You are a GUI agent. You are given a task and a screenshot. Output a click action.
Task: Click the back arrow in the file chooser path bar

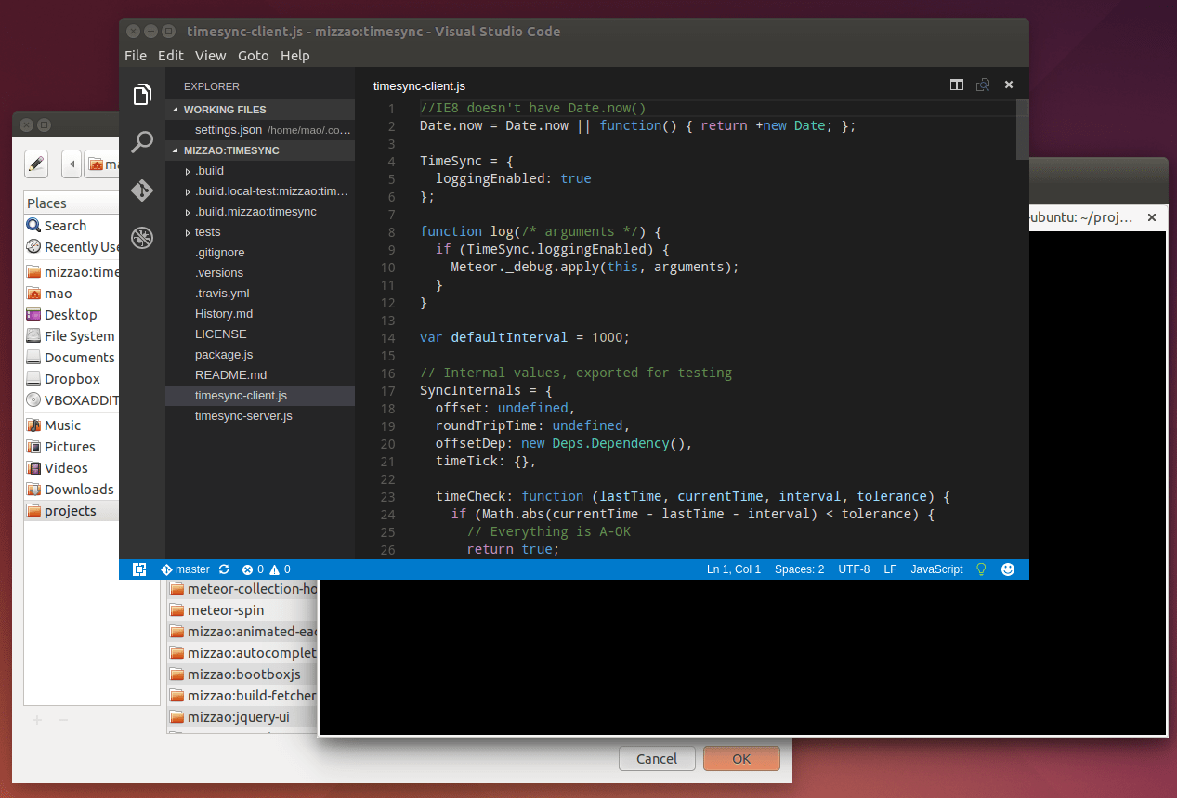(72, 164)
